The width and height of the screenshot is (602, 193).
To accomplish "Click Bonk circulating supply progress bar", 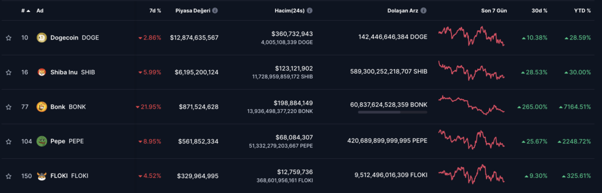I will click(392, 112).
